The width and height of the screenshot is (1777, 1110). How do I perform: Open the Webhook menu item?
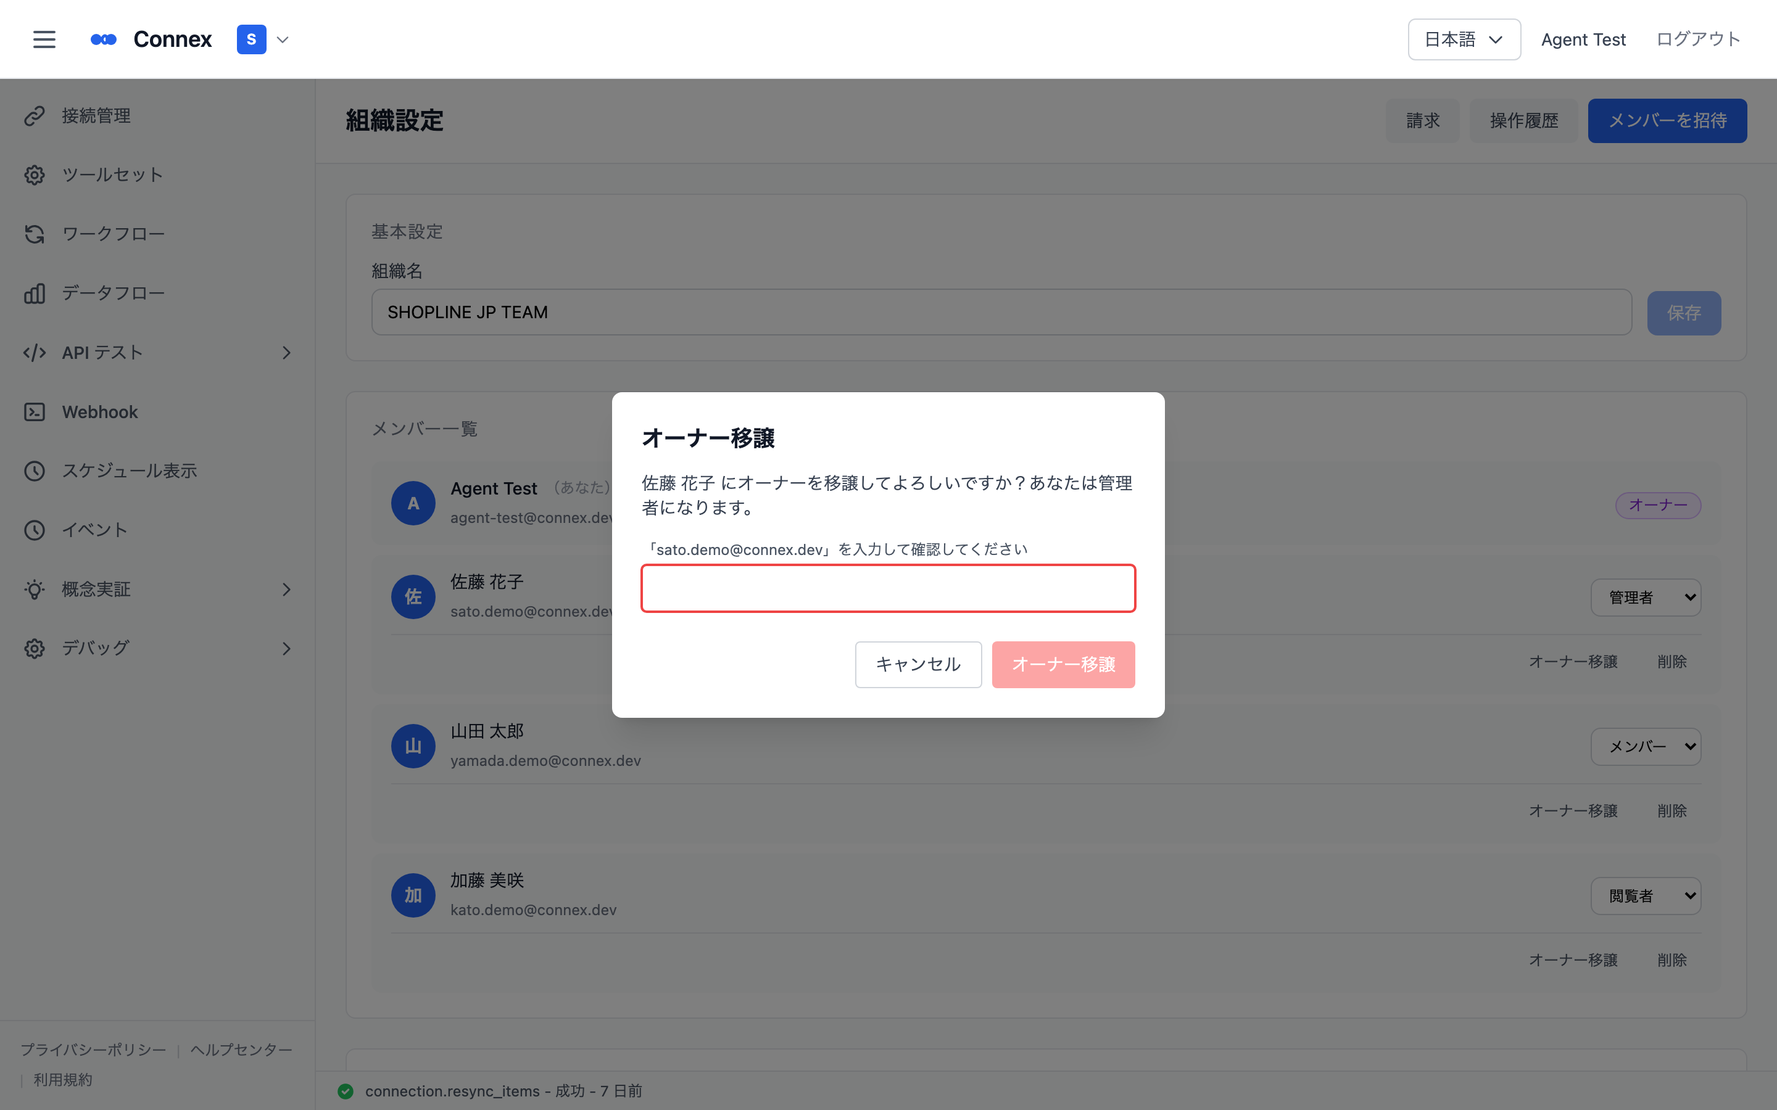[157, 412]
